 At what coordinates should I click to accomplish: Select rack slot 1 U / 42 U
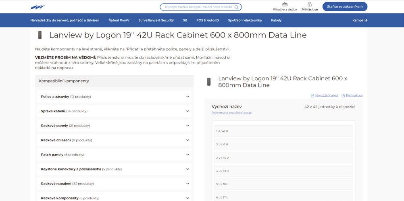(x=283, y=131)
